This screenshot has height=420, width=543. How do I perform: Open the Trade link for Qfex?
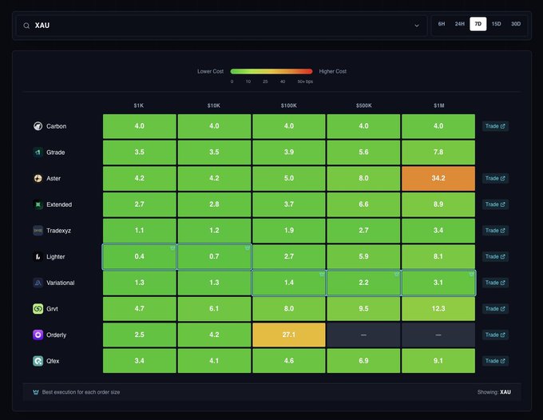pos(495,361)
